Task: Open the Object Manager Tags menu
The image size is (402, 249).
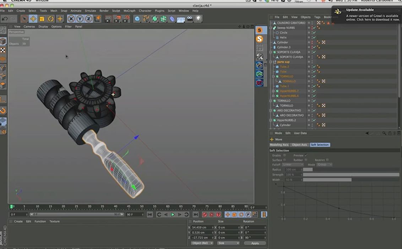Action: coord(317,17)
